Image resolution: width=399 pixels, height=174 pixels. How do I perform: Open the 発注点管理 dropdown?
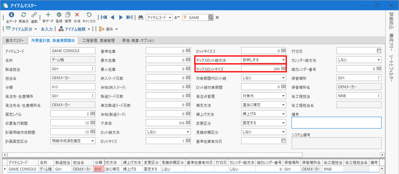[283, 95]
